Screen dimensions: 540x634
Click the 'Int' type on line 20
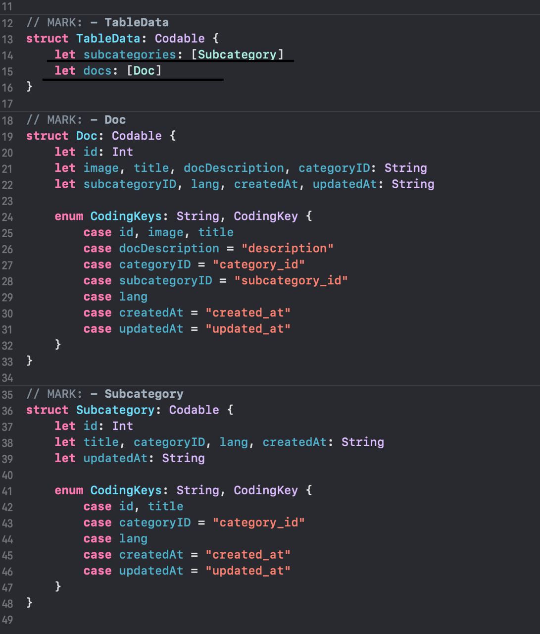pyautogui.click(x=123, y=152)
